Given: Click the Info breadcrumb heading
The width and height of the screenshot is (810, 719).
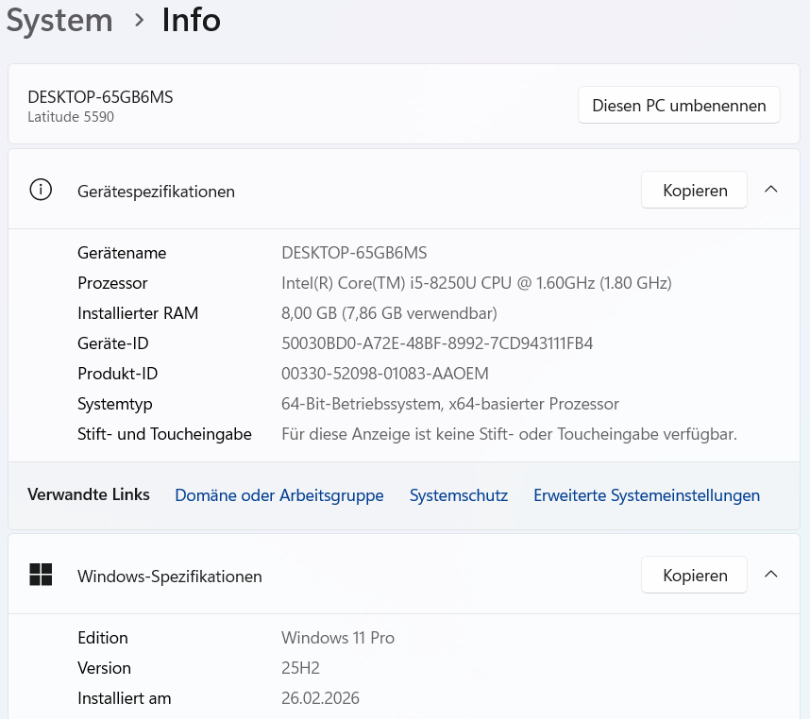Looking at the screenshot, I should pyautogui.click(x=191, y=20).
